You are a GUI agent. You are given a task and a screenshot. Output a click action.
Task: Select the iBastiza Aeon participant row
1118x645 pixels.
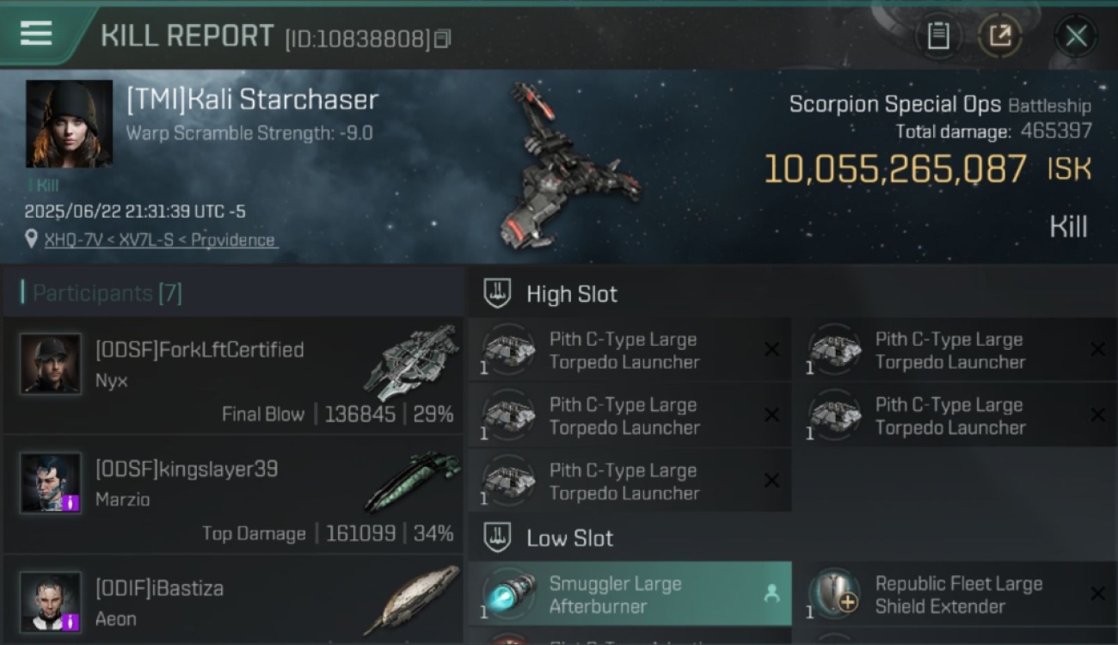(x=233, y=599)
